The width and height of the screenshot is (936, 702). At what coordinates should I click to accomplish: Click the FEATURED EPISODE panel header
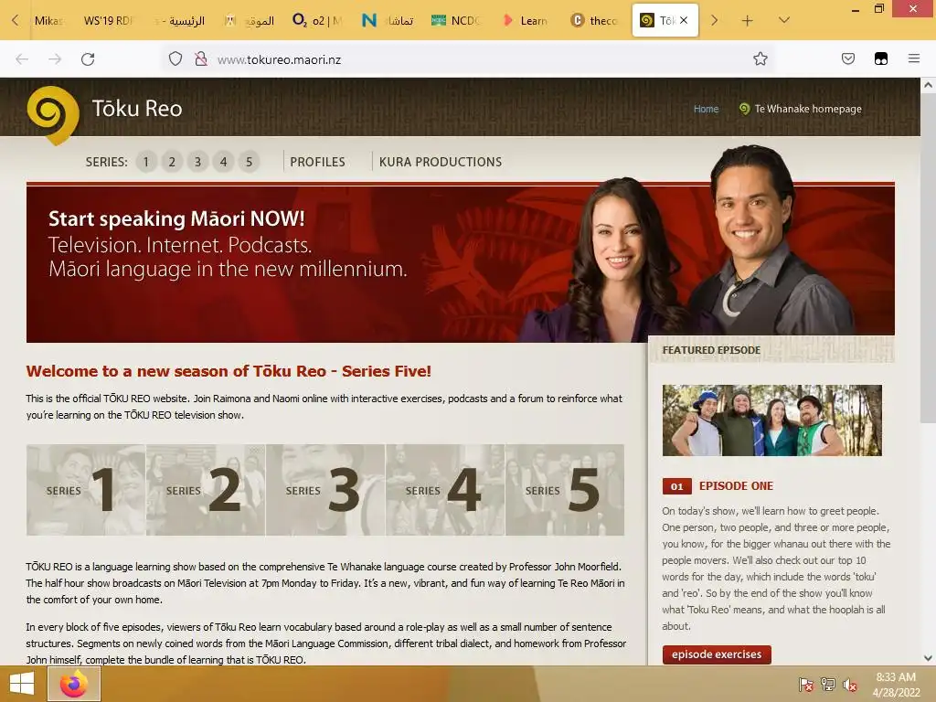[x=771, y=350]
